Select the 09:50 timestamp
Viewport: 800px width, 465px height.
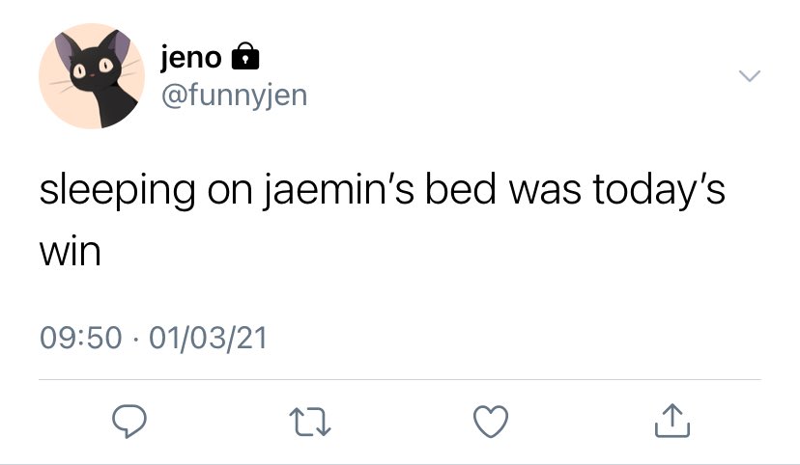(81, 338)
